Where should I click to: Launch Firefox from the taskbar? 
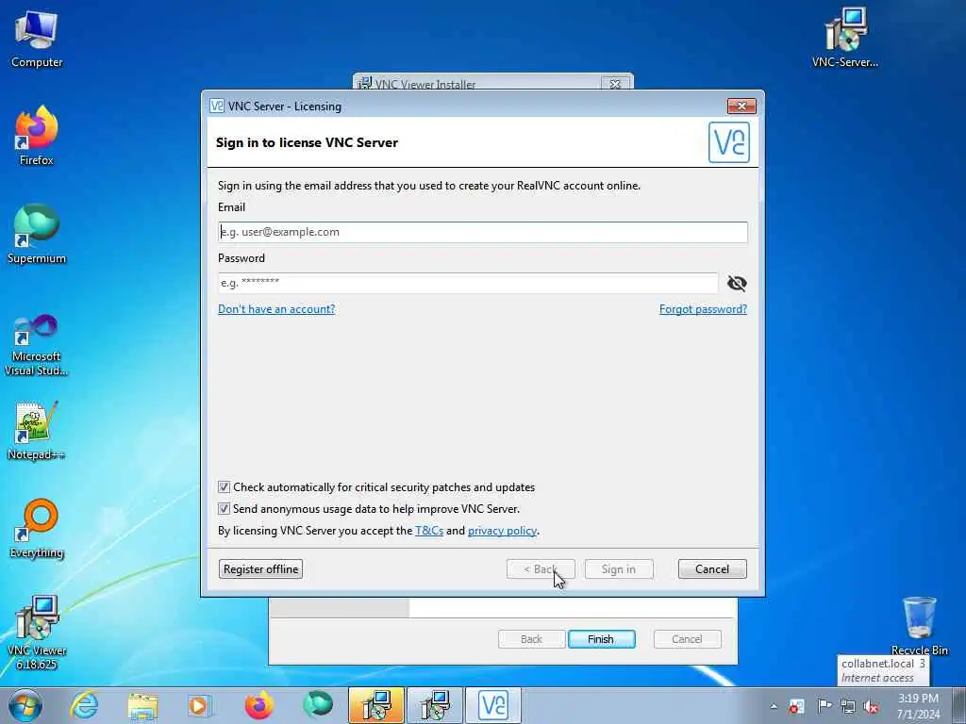tap(258, 705)
